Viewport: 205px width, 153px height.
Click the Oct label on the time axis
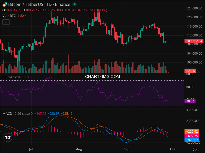[x=173, y=149]
